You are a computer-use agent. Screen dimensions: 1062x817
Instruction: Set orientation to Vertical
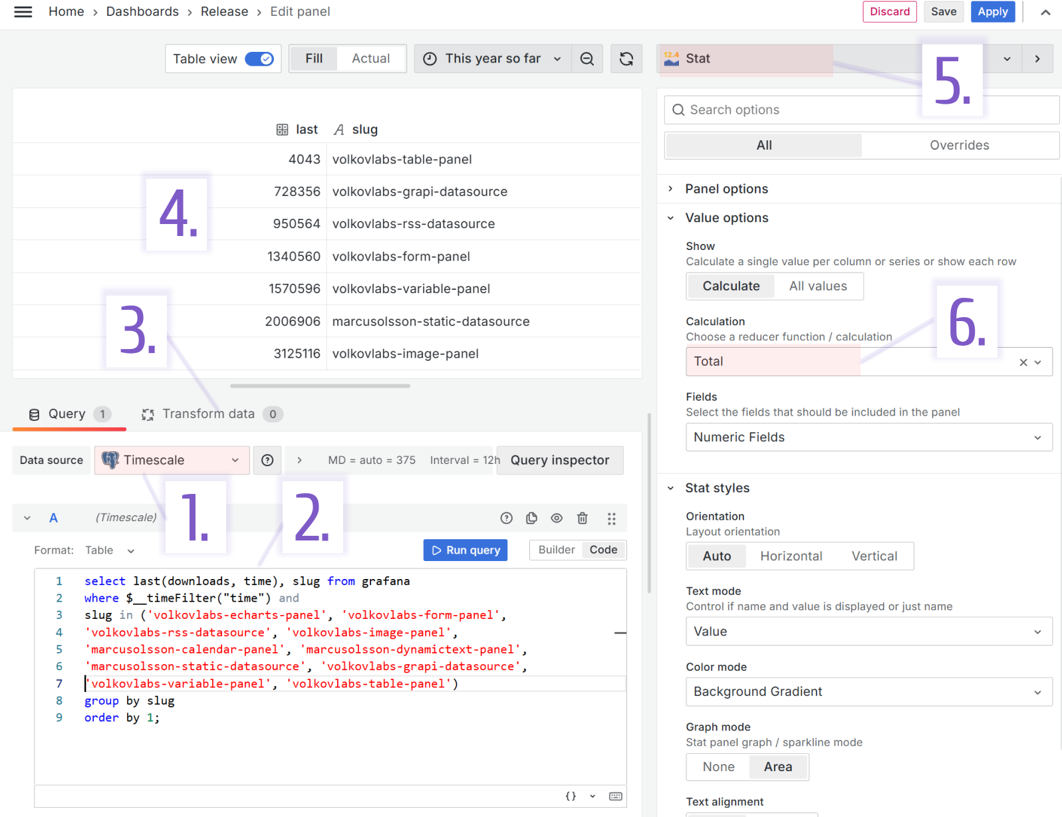(874, 556)
